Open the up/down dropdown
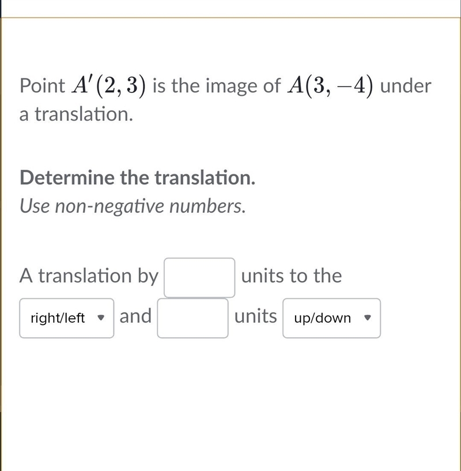This screenshot has height=471, width=461. (x=332, y=318)
